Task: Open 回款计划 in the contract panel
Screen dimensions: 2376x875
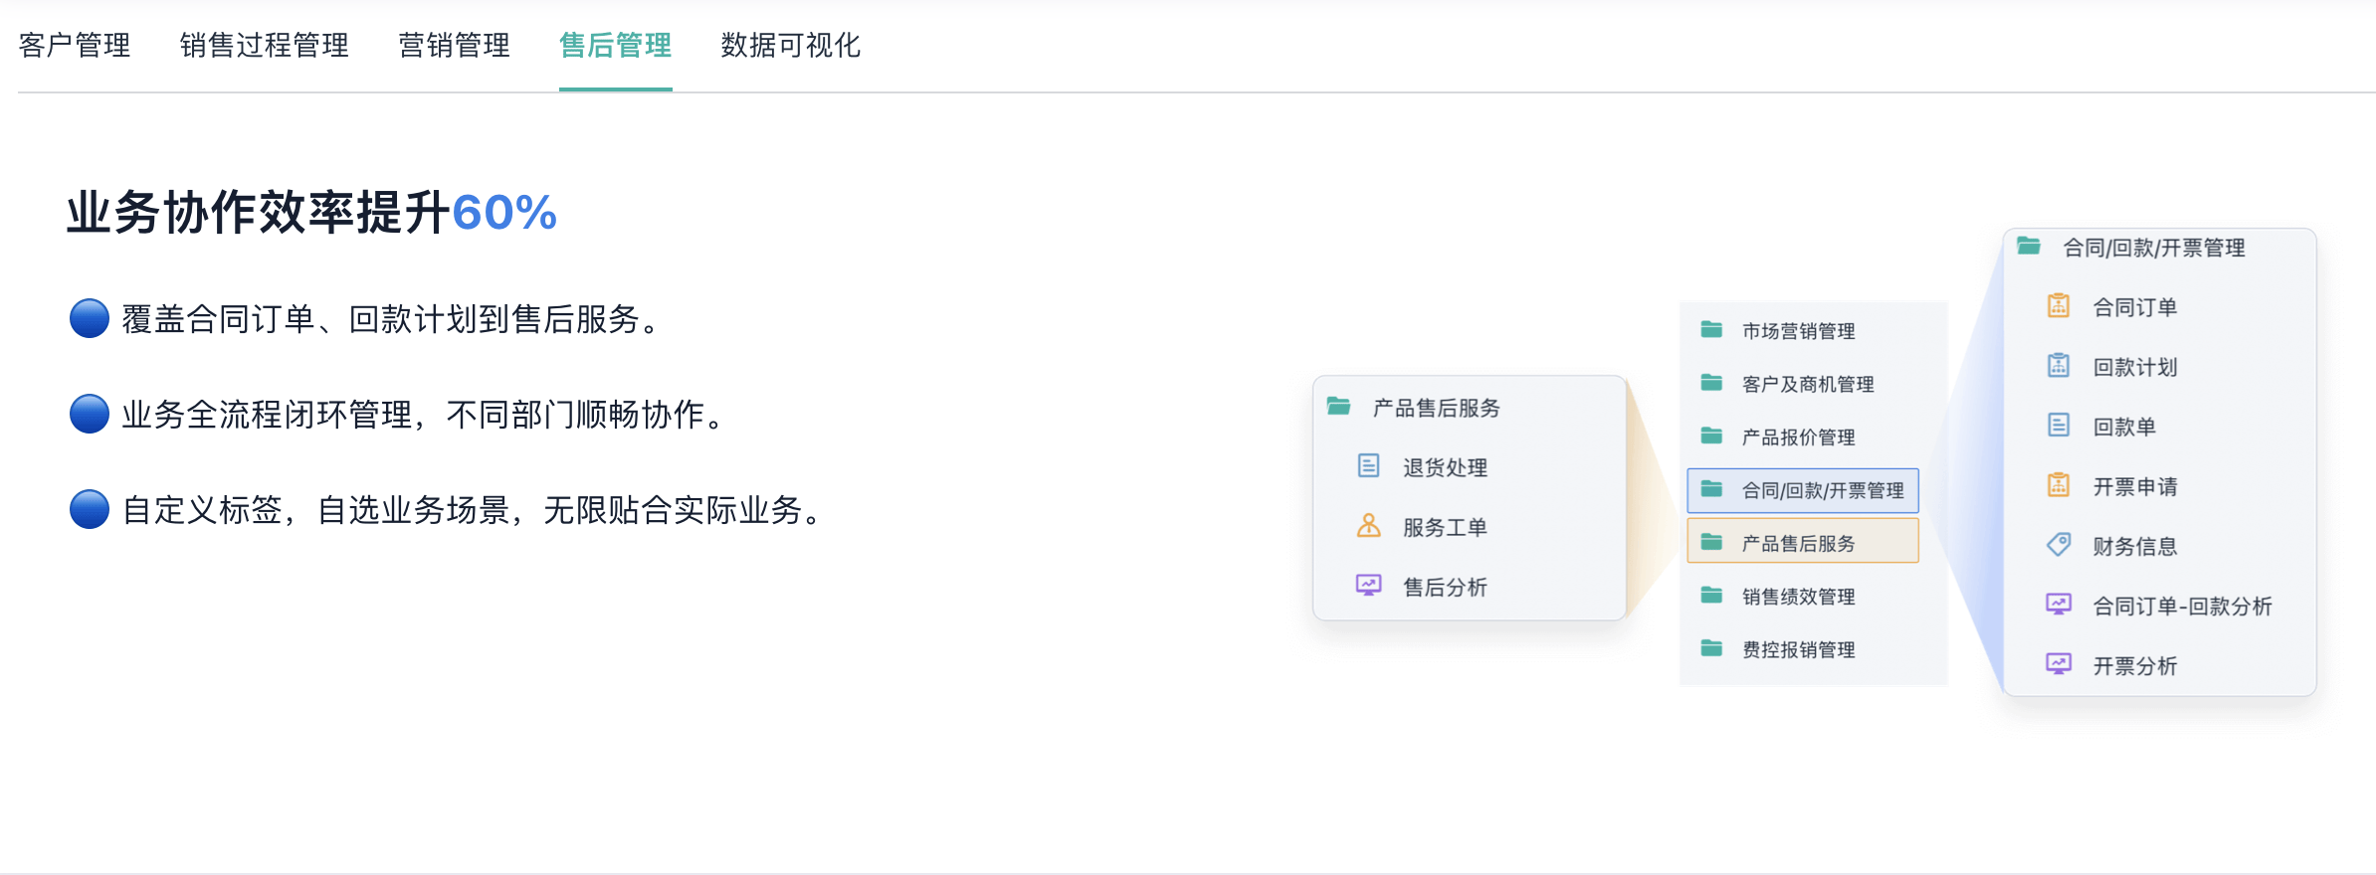Action: tap(2135, 367)
